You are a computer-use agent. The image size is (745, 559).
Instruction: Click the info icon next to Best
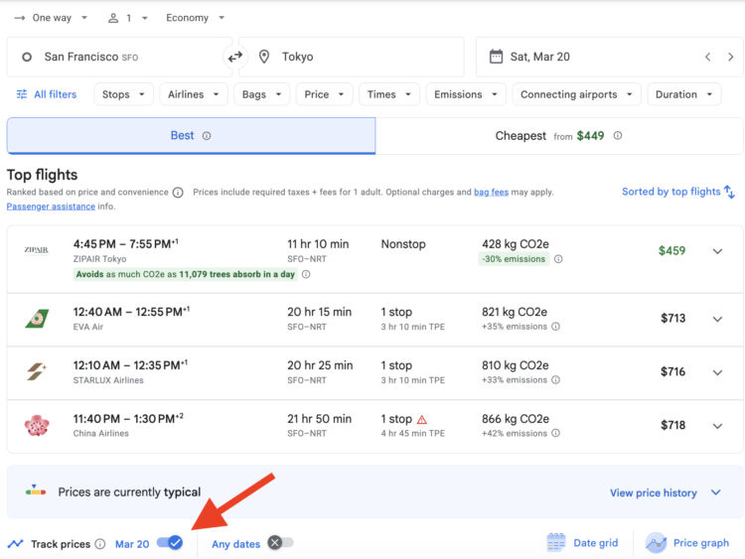pyautogui.click(x=207, y=136)
